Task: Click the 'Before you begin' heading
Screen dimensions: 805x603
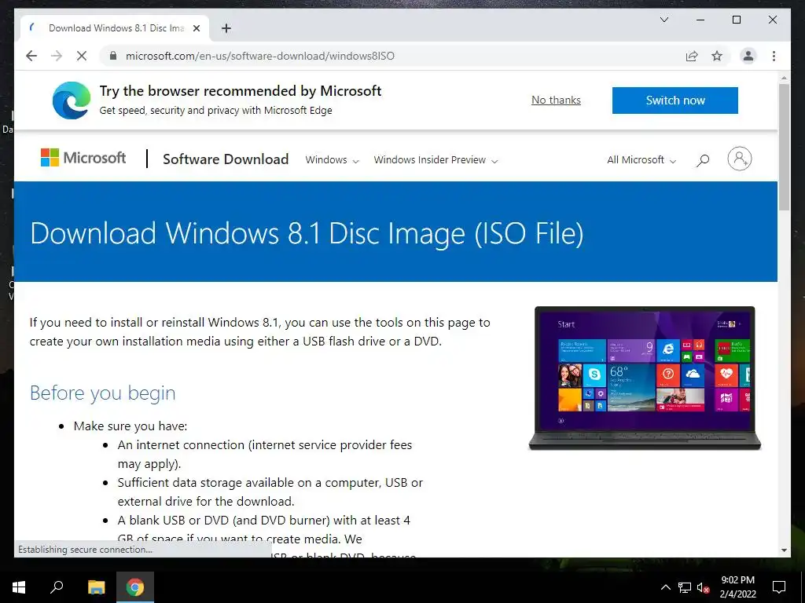Action: [x=103, y=393]
